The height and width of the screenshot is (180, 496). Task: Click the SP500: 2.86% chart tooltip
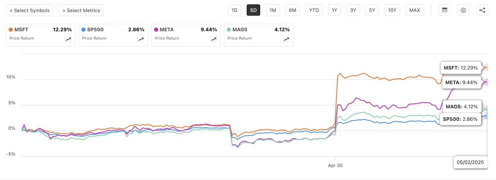click(x=460, y=119)
